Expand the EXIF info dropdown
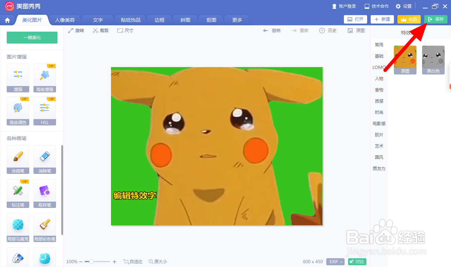 [x=335, y=262]
